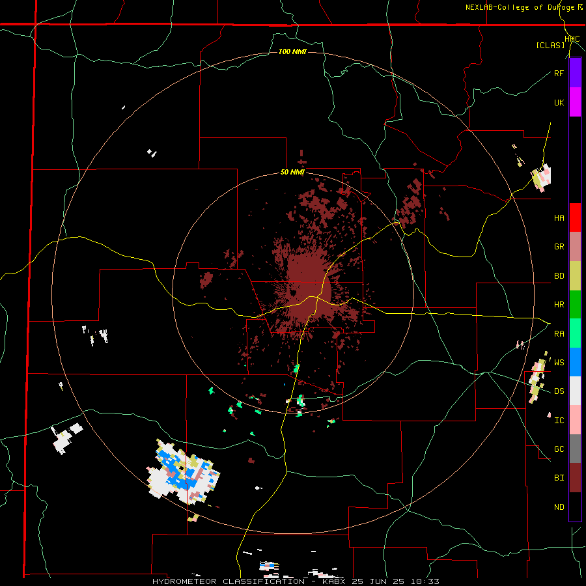Click the UK legend label

(559, 102)
